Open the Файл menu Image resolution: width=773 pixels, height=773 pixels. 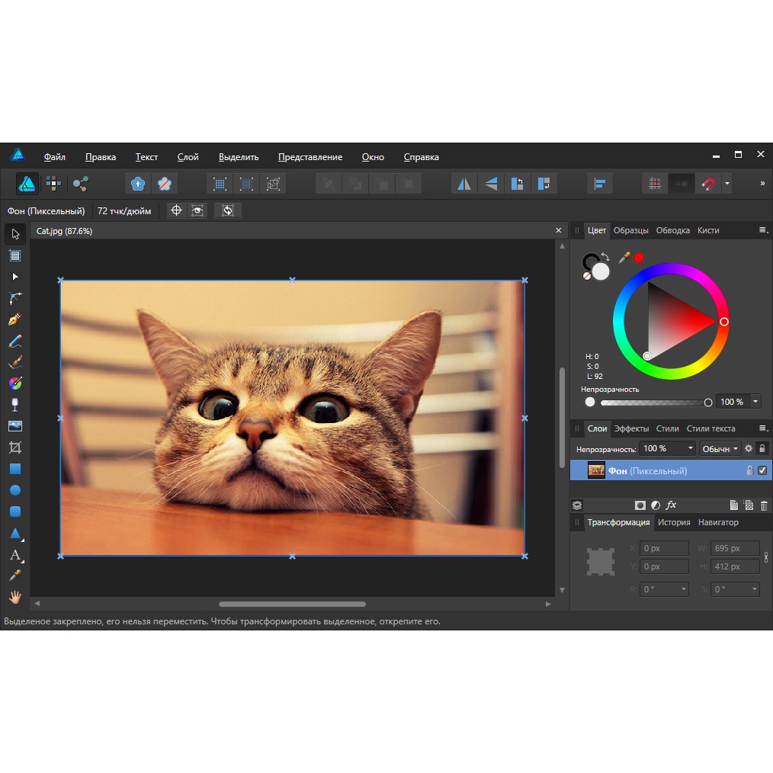point(55,157)
